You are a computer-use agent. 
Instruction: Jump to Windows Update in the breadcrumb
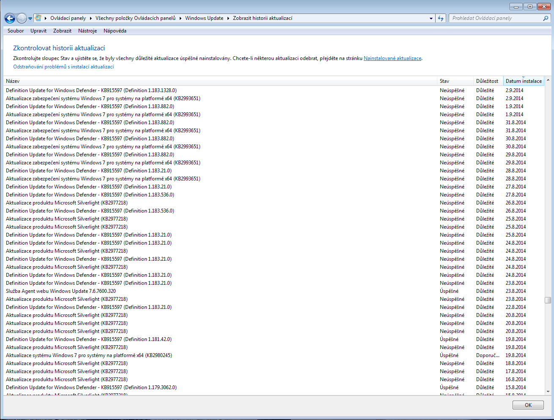tap(204, 18)
